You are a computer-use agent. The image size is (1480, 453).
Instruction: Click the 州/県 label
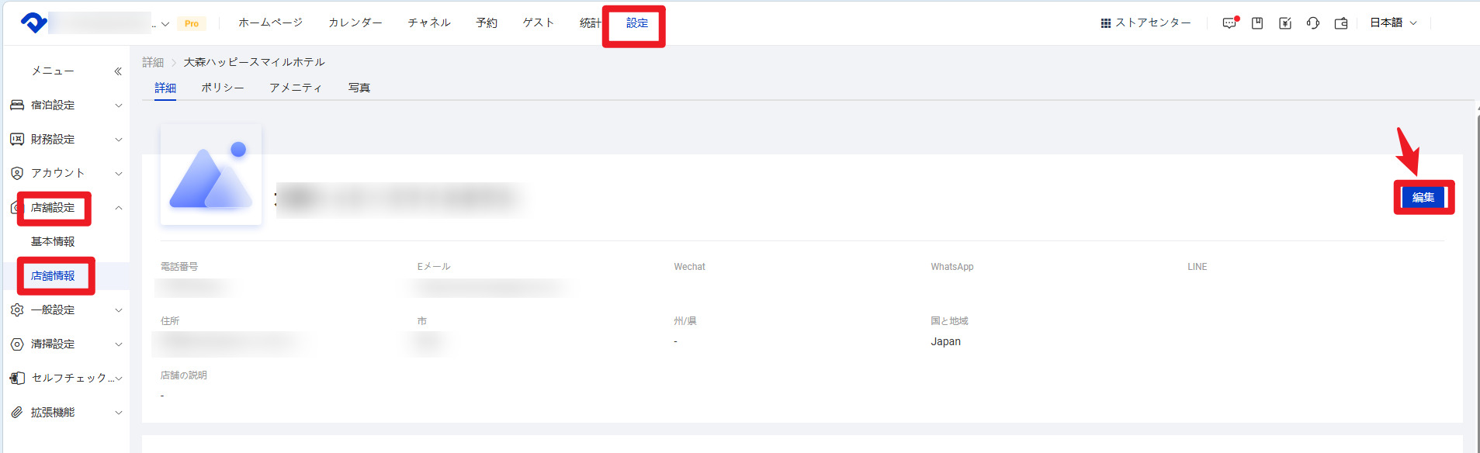(x=685, y=321)
